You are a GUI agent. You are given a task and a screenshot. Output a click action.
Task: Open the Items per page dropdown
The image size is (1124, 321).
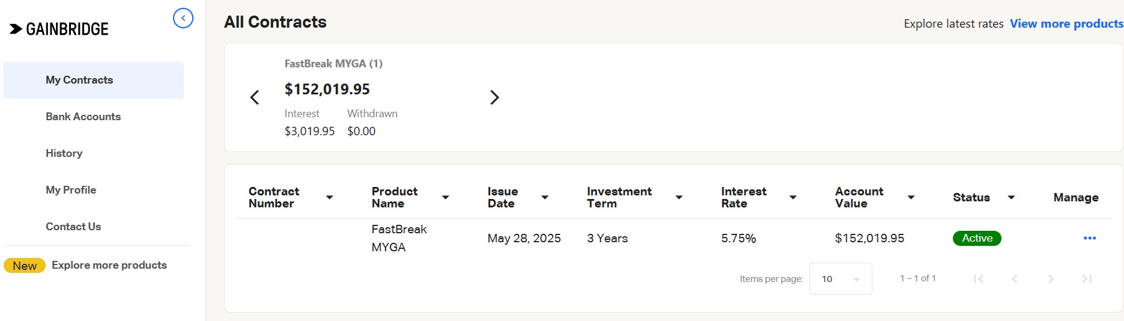click(840, 279)
